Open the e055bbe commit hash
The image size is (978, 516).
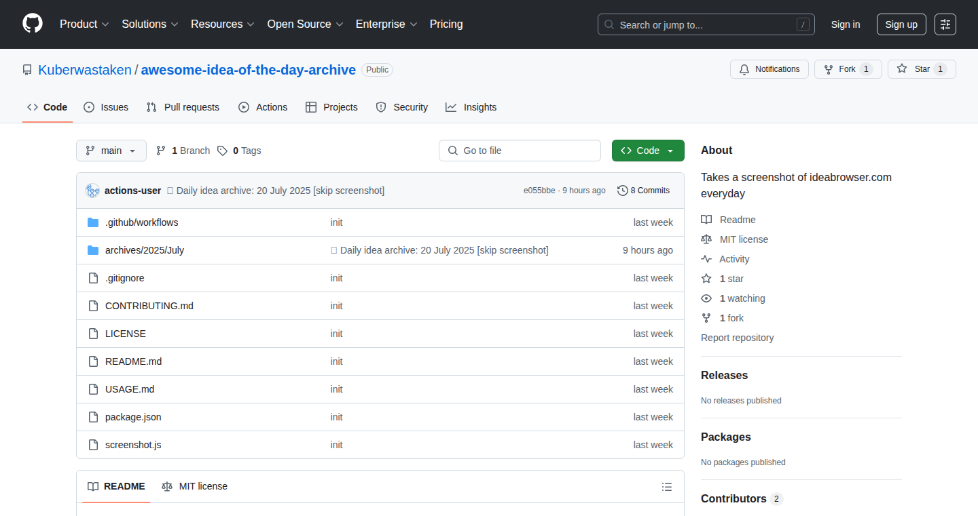coord(539,191)
